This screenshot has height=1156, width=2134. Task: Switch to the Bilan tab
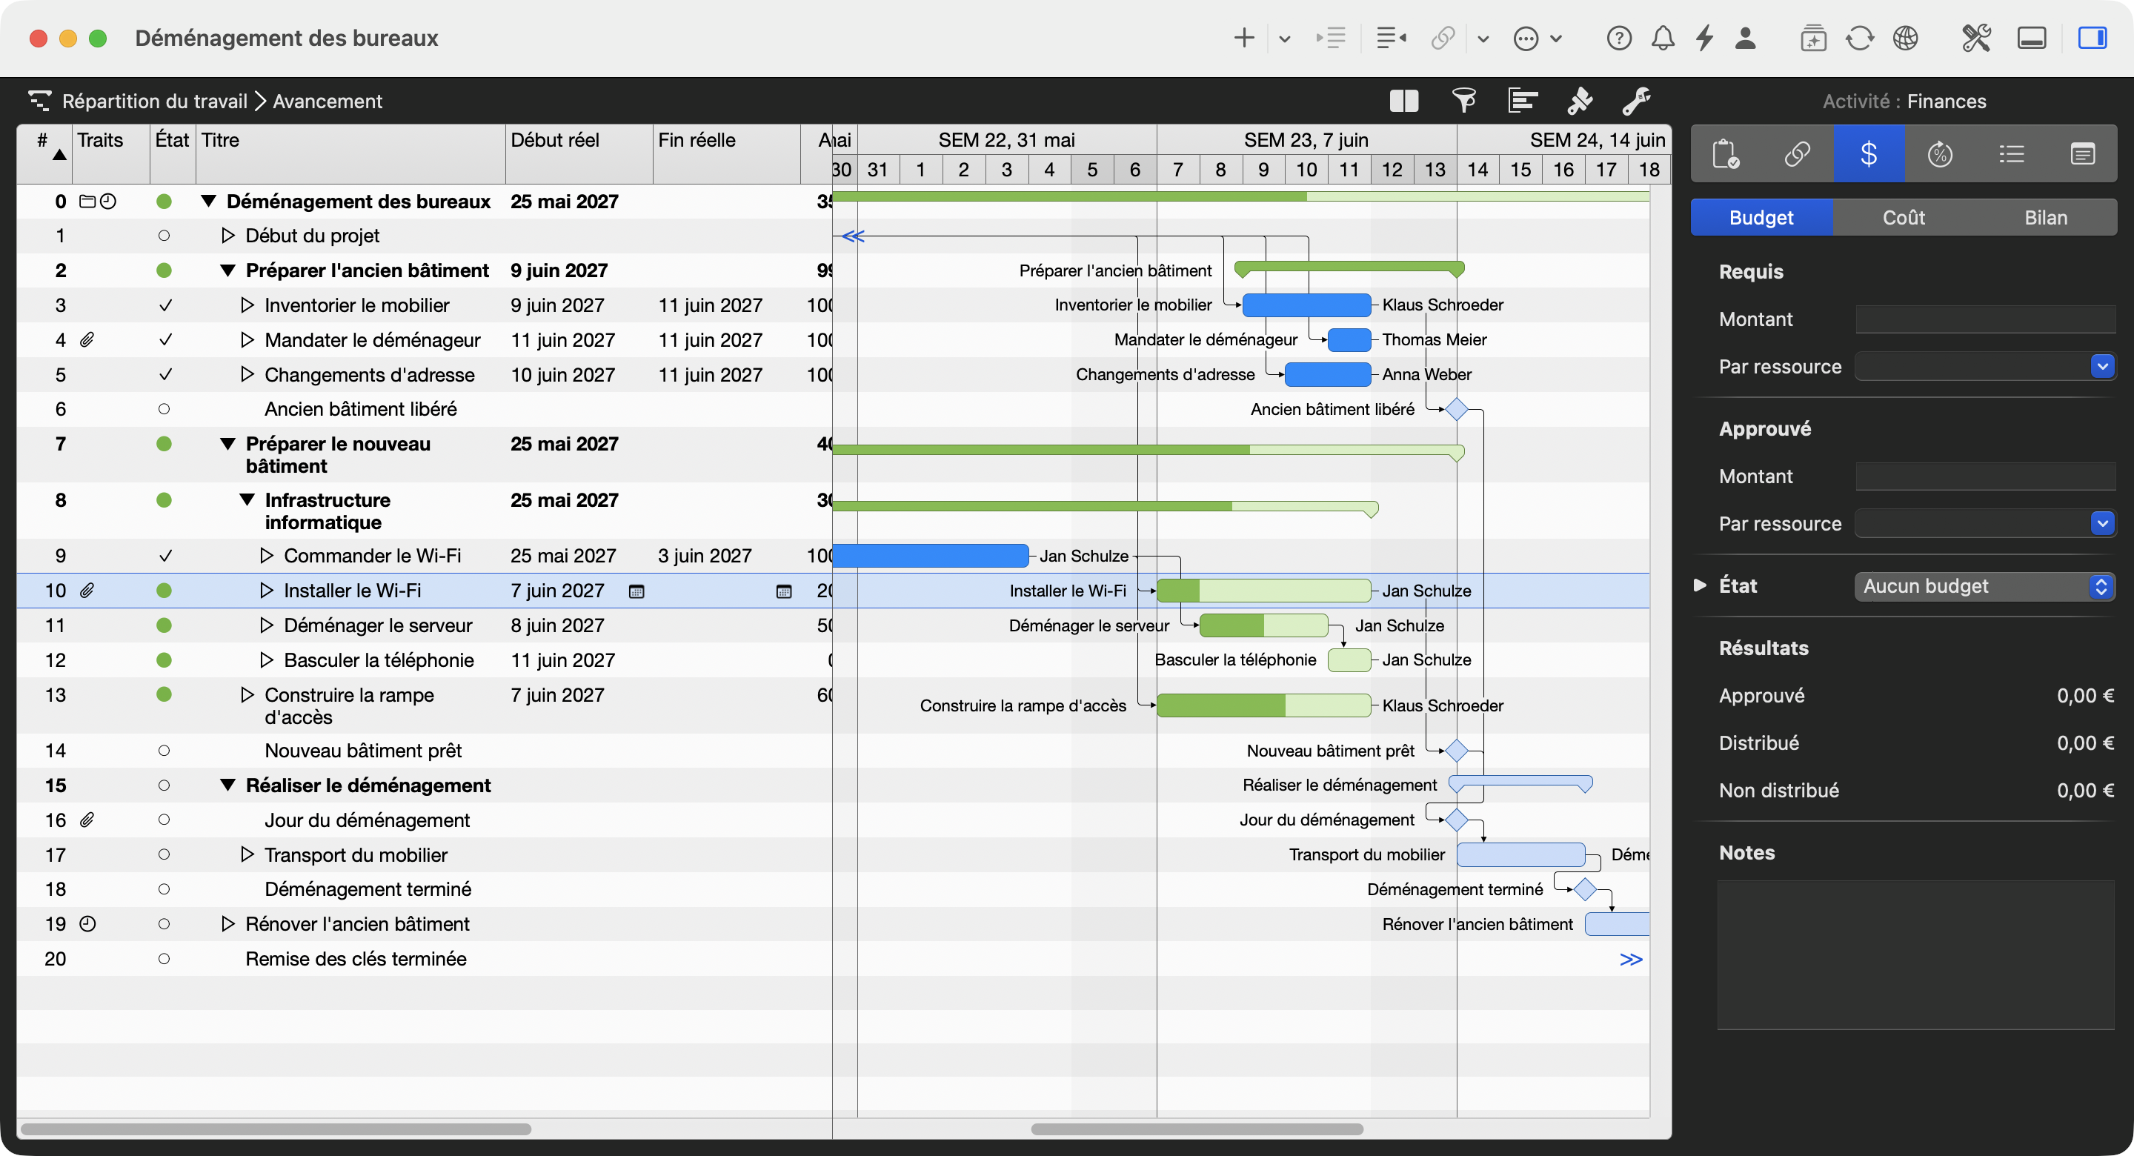tap(2045, 218)
